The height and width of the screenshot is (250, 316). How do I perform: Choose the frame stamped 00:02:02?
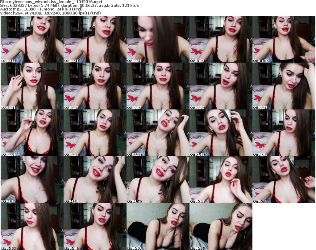(x=158, y=86)
